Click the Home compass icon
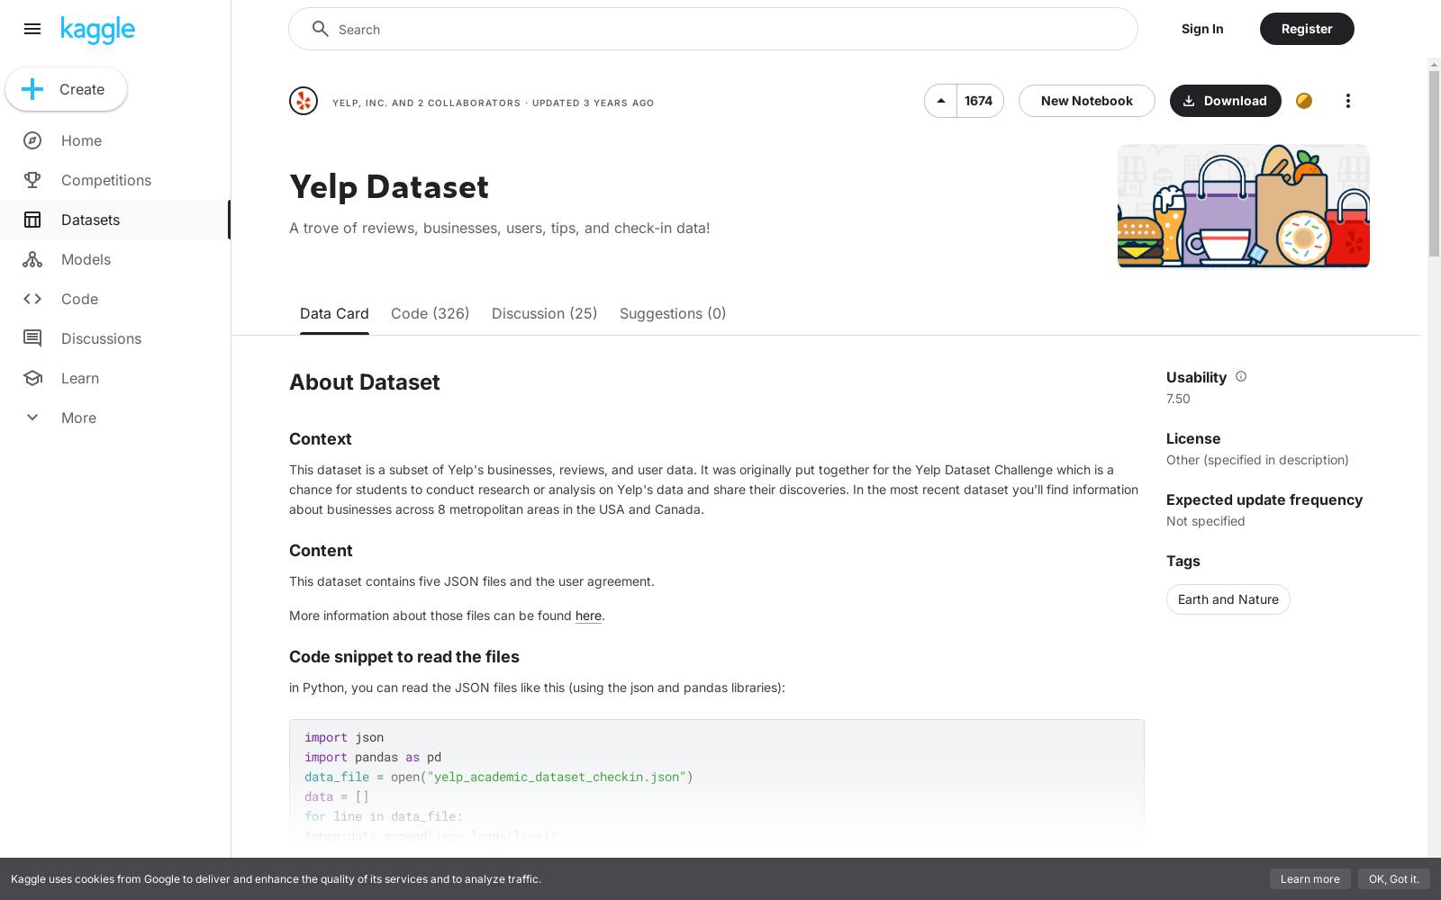The height and width of the screenshot is (900, 1441). [x=32, y=140]
